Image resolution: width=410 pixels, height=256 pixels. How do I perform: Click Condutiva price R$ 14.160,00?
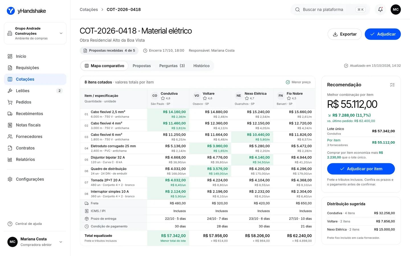[x=174, y=112]
